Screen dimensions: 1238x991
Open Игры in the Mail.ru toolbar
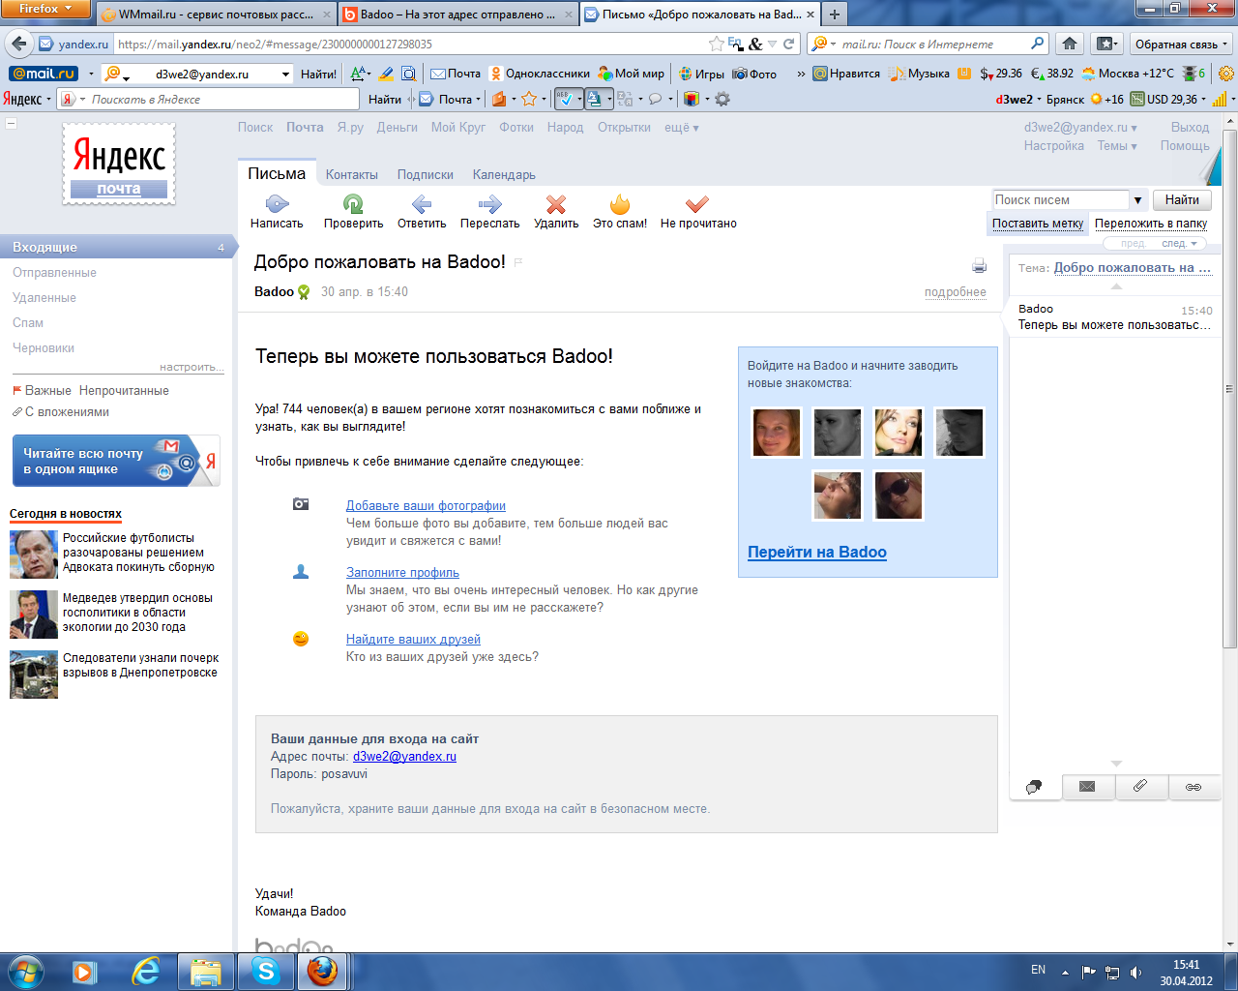click(701, 74)
